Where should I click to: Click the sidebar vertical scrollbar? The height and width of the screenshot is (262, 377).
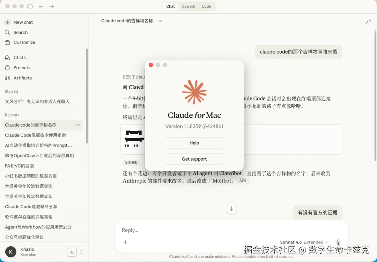(x=87, y=96)
